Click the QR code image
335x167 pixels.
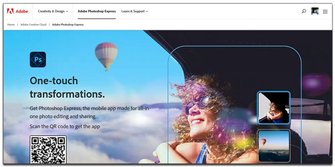click(x=48, y=150)
